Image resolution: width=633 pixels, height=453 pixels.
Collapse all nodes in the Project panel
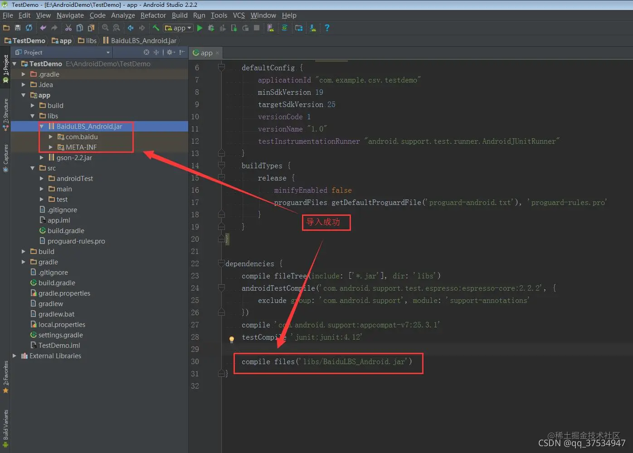pyautogui.click(x=156, y=52)
